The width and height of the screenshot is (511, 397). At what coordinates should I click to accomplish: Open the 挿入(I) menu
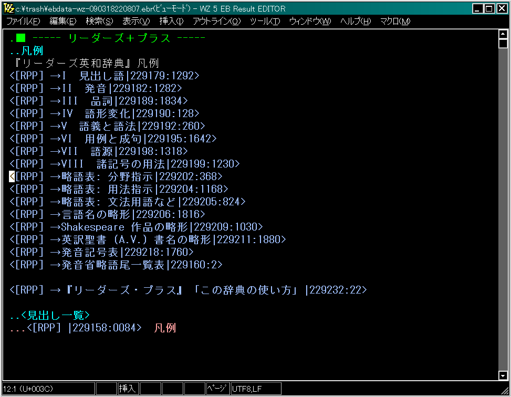coord(171,21)
